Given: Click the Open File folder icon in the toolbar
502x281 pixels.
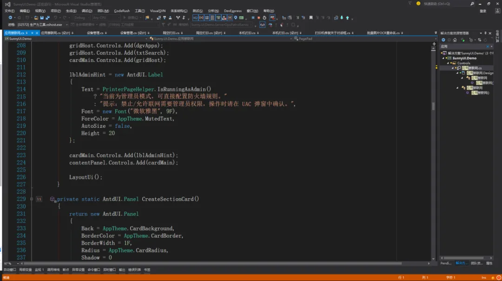Looking at the screenshot, I should tap(36, 18).
